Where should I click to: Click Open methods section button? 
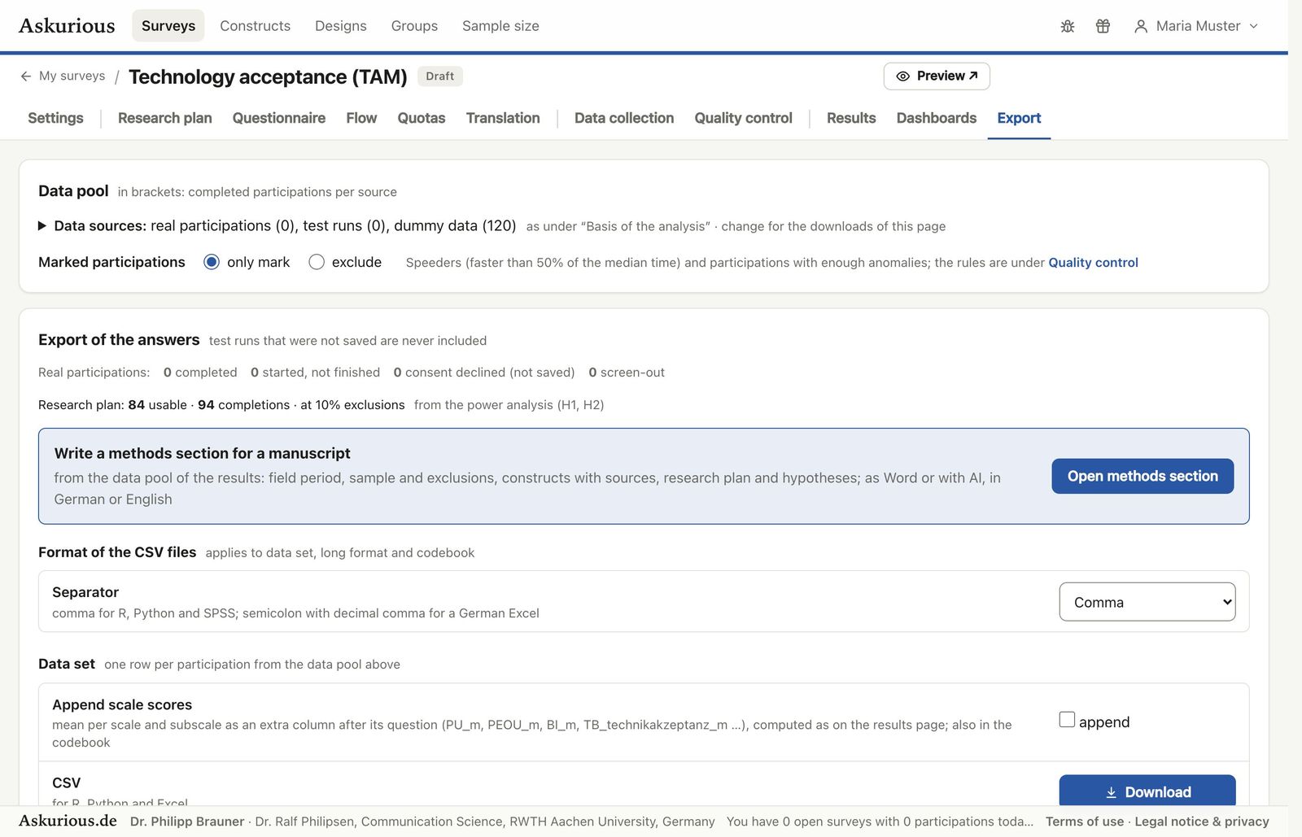point(1143,476)
